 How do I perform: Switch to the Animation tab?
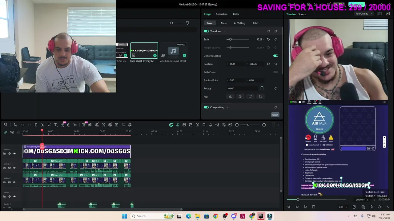click(222, 14)
